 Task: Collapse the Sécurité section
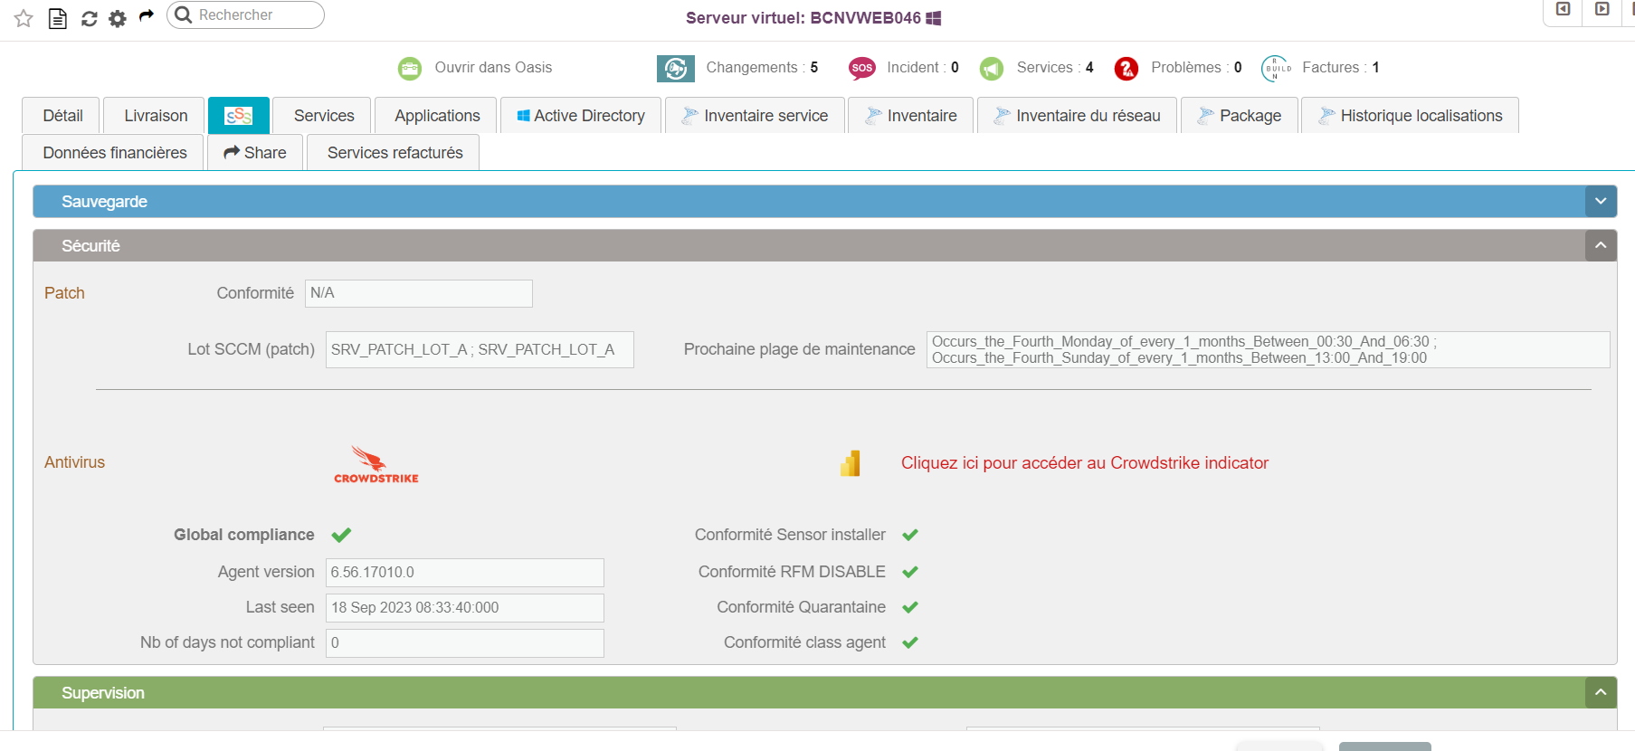tap(1600, 245)
